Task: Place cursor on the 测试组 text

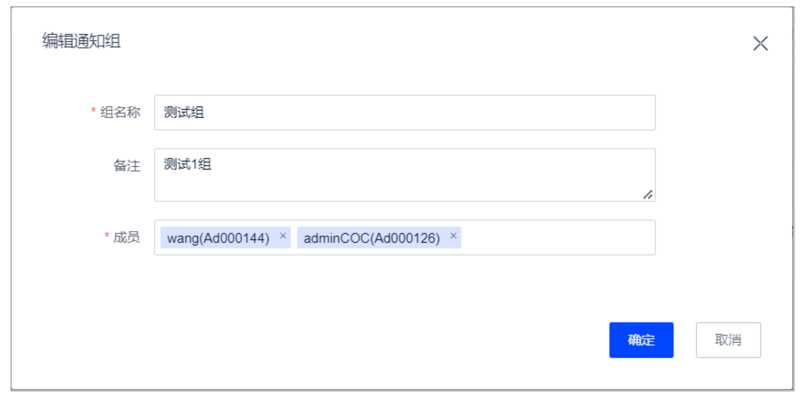Action: tap(184, 112)
